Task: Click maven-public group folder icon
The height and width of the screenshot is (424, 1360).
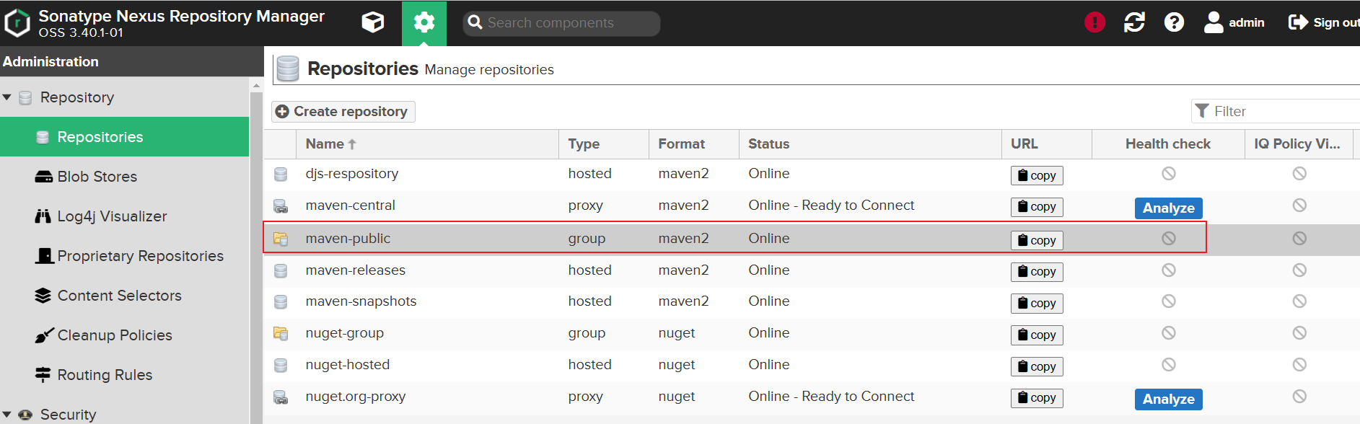Action: coord(281,239)
